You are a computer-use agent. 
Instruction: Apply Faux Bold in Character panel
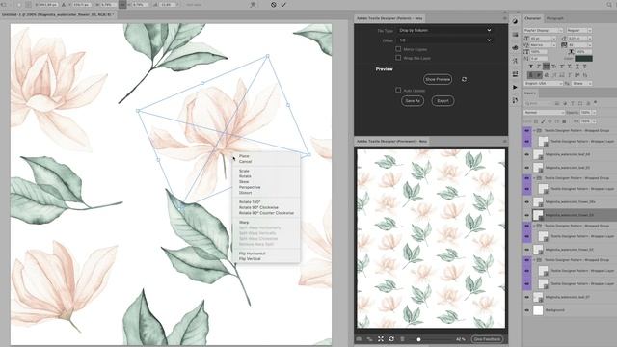(x=531, y=67)
